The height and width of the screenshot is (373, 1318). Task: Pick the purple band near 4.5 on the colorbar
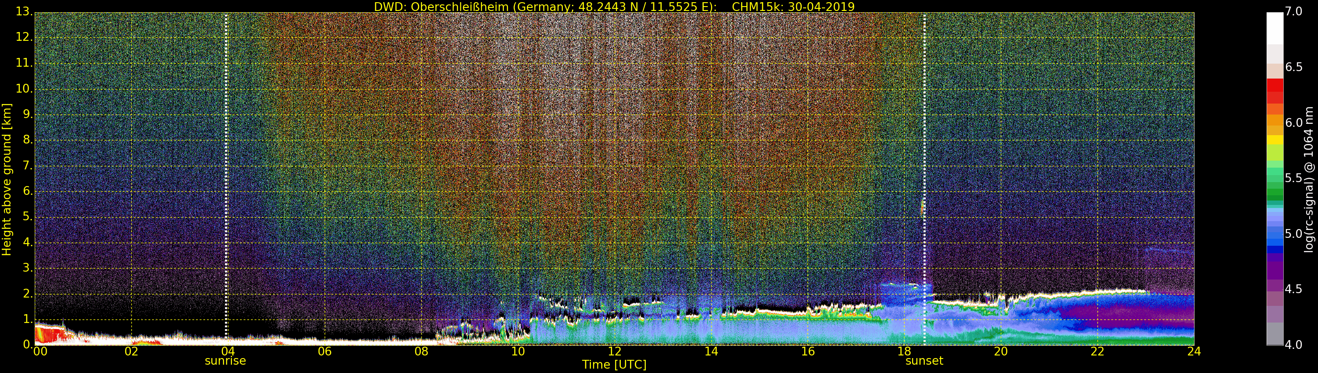click(1275, 283)
